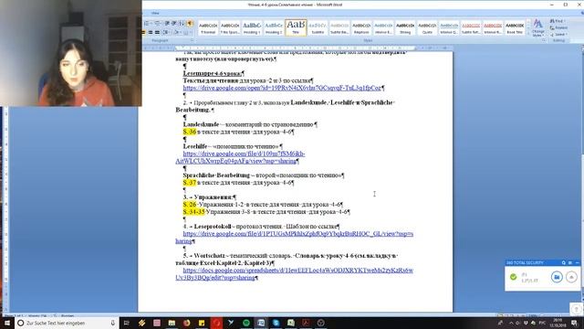Open line spacing options
Screen dimensions: 584x329
[166, 33]
